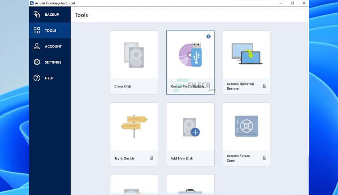The height and width of the screenshot is (195, 338).
Task: Open Settings from the sidebar
Action: 50,62
